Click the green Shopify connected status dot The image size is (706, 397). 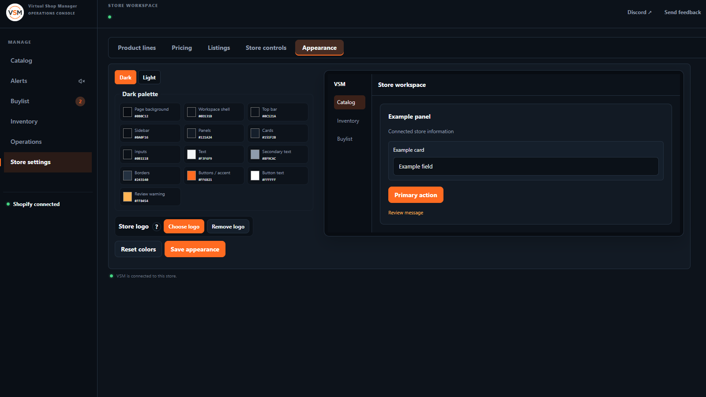8,204
